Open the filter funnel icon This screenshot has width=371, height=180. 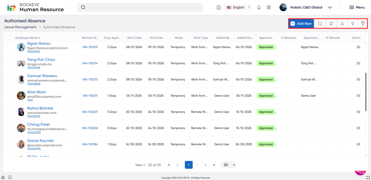363,23
